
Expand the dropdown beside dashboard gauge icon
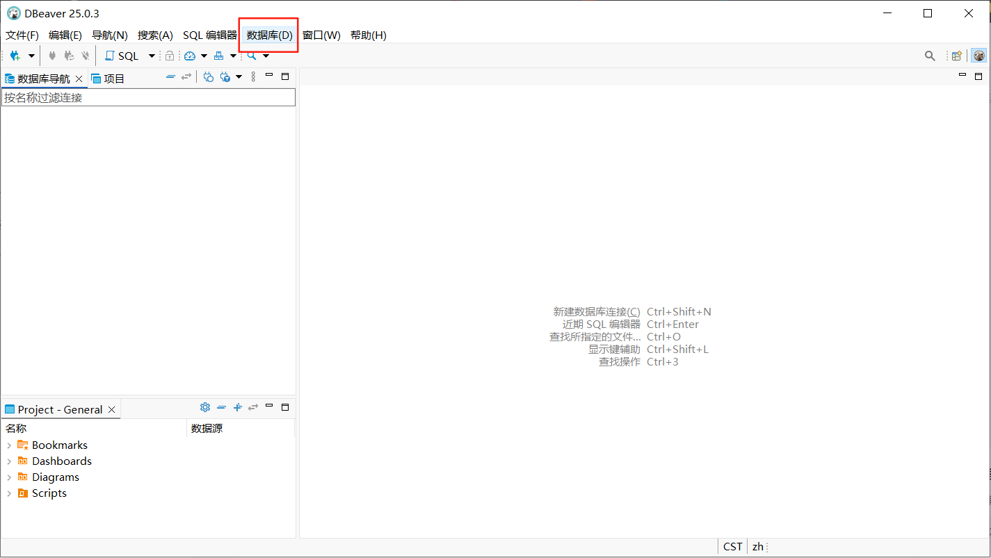(204, 56)
